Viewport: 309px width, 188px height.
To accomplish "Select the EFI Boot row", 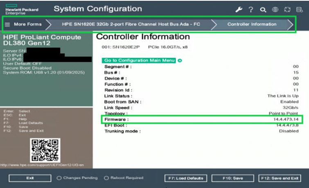I will click(201, 125).
